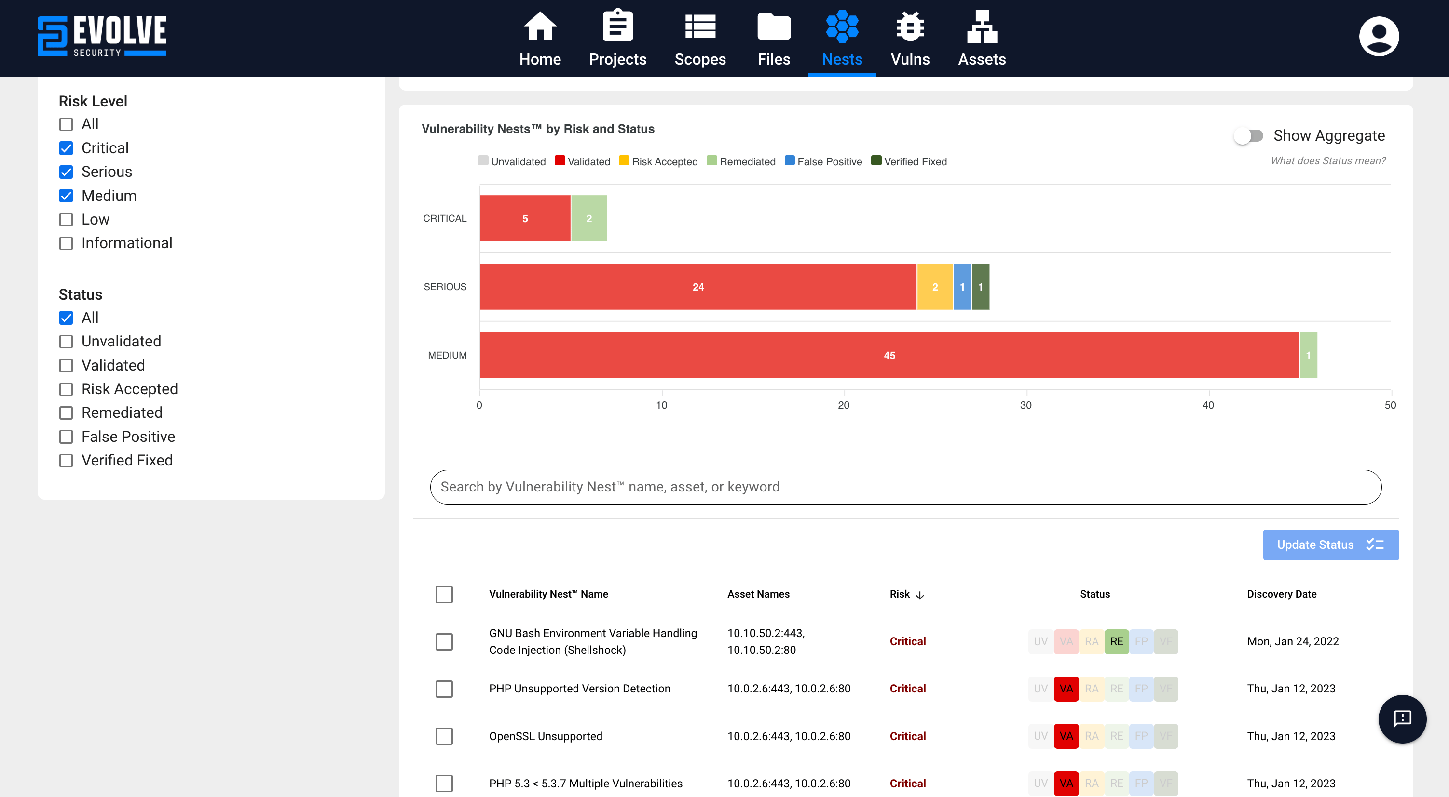Open Files folder icon
Viewport: 1449px width, 797px height.
pyautogui.click(x=773, y=27)
